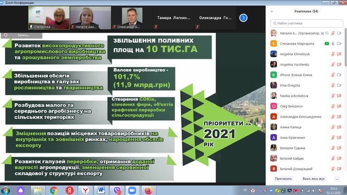Launch Firefox from the taskbar
Viewport: 347px width, 195px height.
pos(149,191)
